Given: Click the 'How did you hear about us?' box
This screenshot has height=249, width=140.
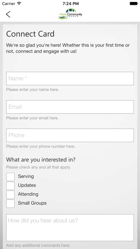Looking at the screenshot, I should [x=70, y=228].
